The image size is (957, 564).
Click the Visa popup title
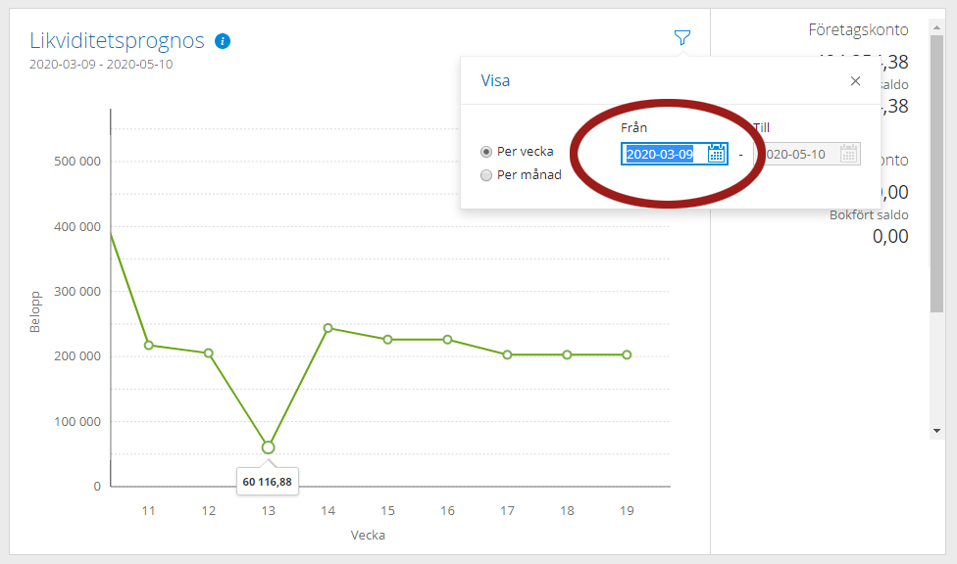point(495,81)
